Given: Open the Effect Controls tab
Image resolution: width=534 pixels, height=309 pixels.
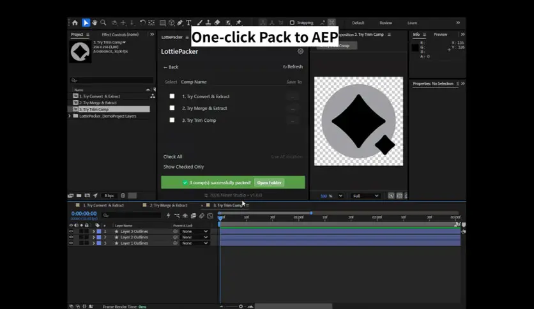Looking at the screenshot, I should (120, 34).
